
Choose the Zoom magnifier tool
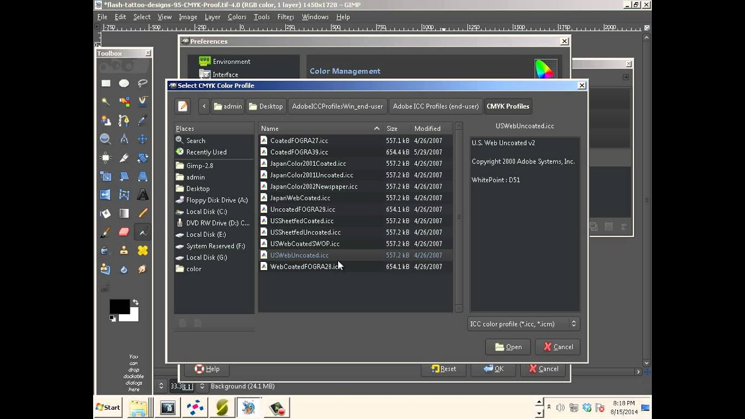[105, 139]
